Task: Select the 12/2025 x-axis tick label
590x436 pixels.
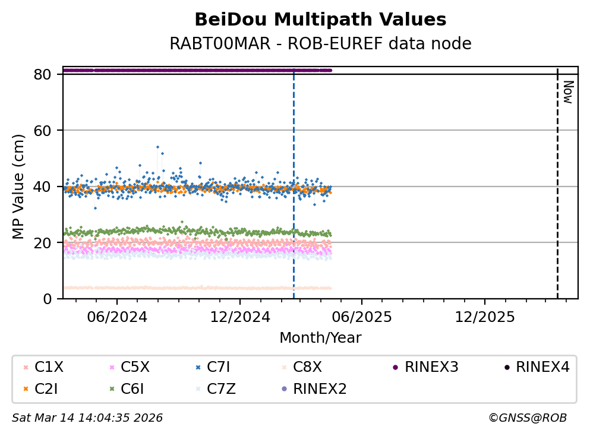Action: [484, 316]
